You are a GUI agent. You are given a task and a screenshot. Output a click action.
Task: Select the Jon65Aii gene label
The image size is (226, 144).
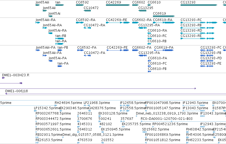49,8
